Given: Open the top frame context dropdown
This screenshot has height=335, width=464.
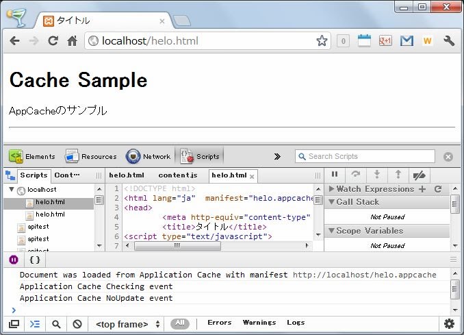Looking at the screenshot, I should pos(128,324).
